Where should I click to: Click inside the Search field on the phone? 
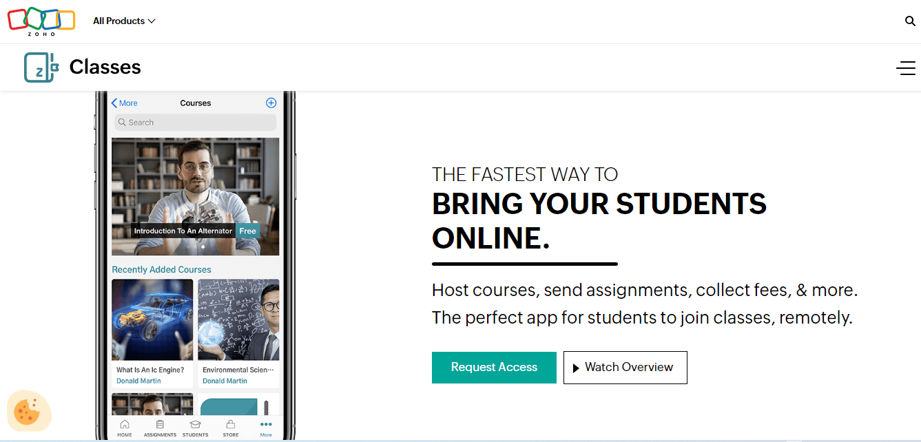tap(195, 122)
